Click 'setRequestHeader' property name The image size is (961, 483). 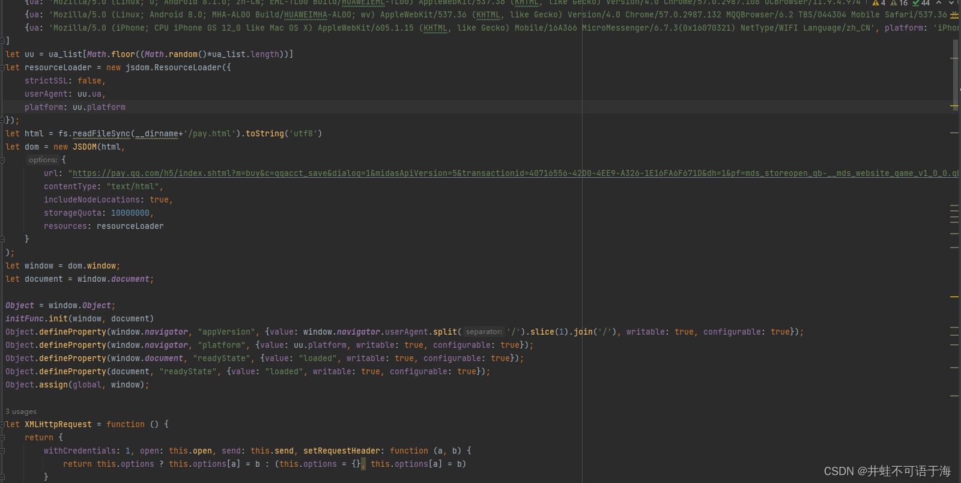coord(342,451)
